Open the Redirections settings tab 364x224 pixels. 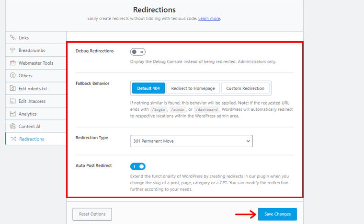point(32,139)
